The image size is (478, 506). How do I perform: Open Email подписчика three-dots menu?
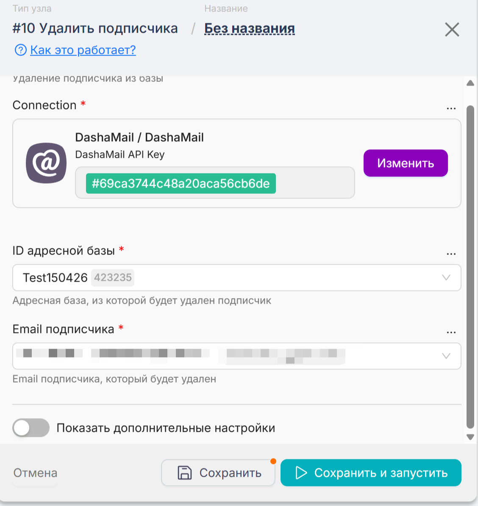(x=451, y=333)
